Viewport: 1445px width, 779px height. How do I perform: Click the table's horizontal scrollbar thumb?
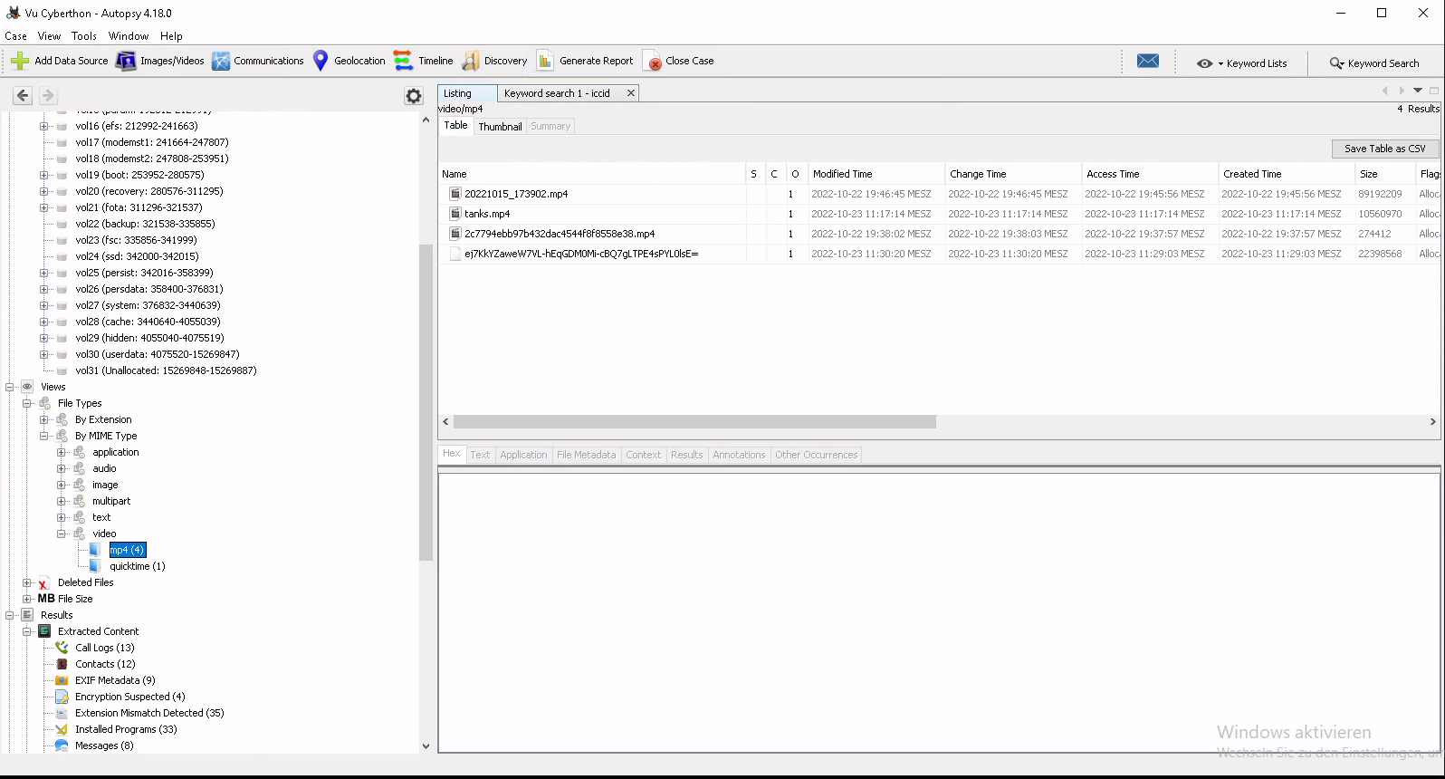click(x=694, y=422)
